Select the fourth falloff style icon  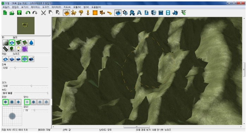[x=46, y=102]
